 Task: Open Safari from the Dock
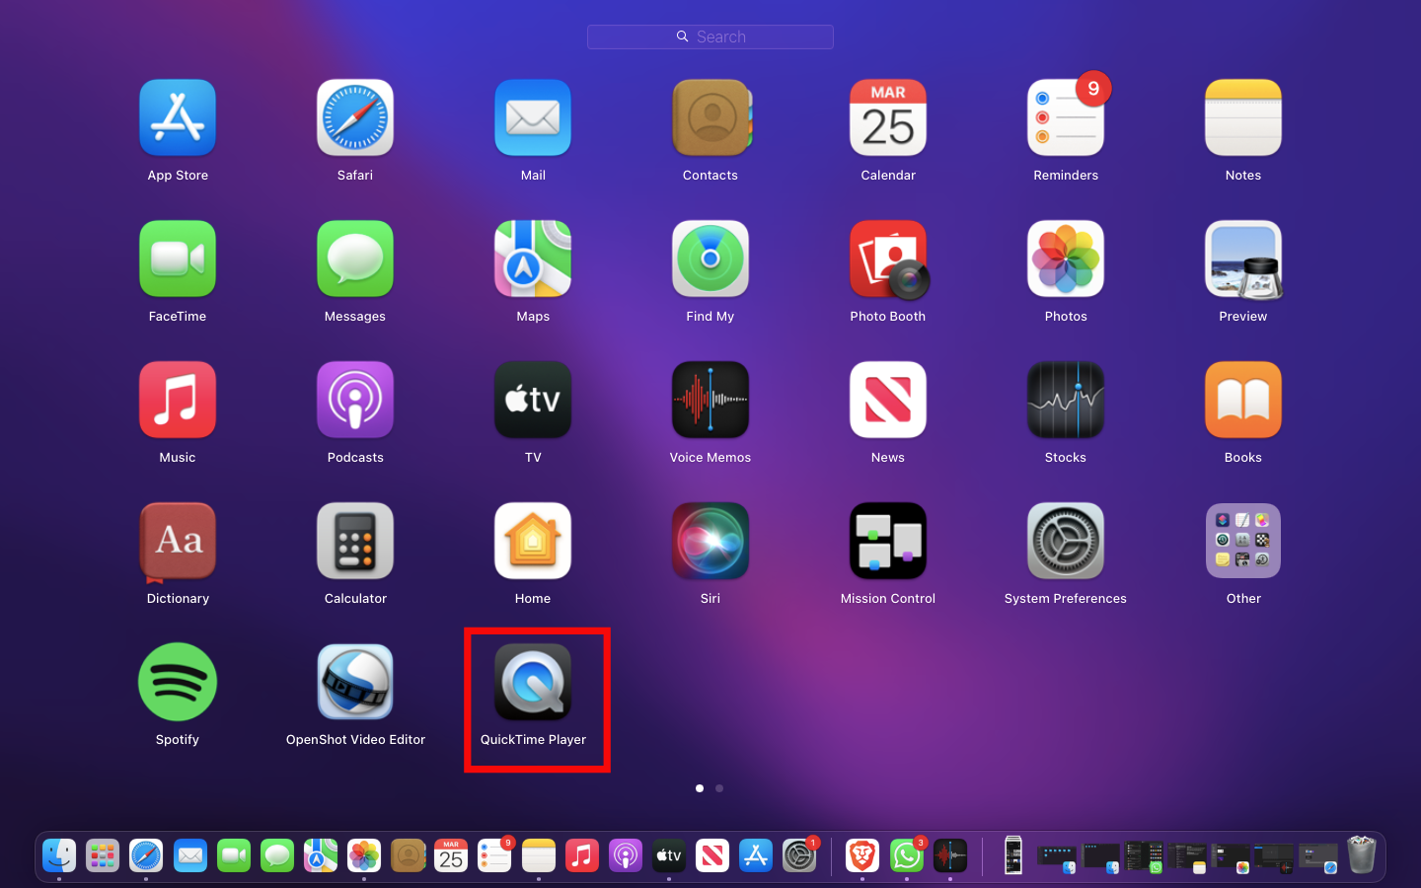click(x=146, y=855)
